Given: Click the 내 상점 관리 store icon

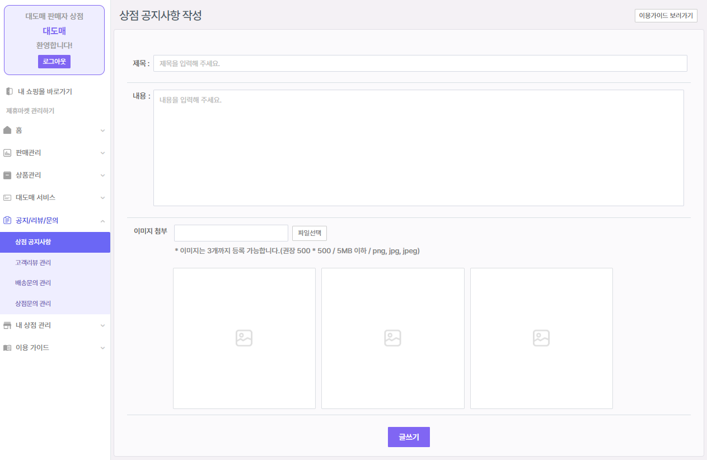Looking at the screenshot, I should [7, 326].
